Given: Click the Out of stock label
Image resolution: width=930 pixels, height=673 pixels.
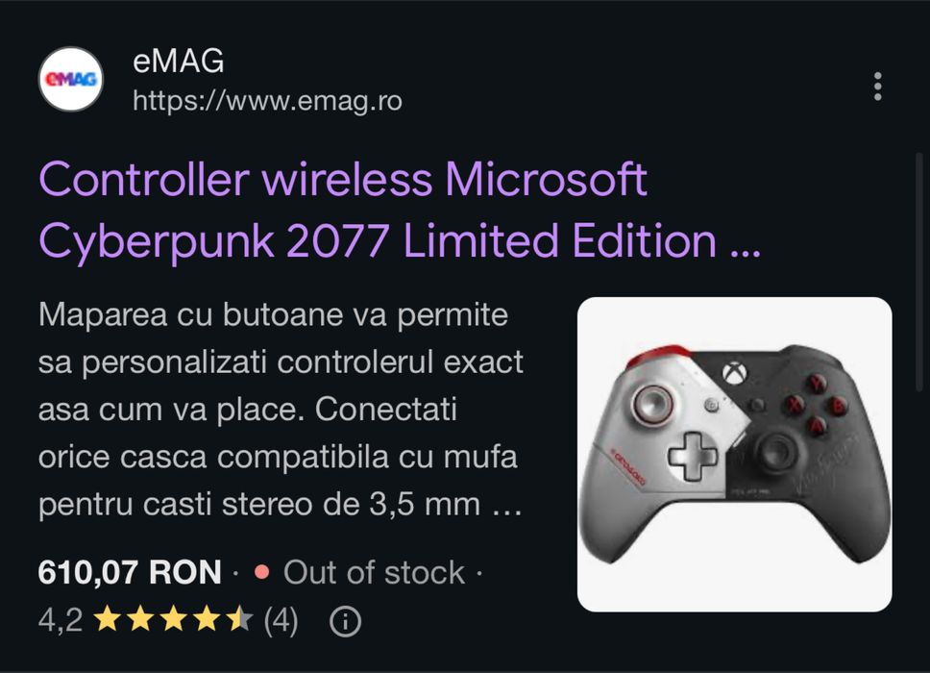Looking at the screenshot, I should (375, 573).
